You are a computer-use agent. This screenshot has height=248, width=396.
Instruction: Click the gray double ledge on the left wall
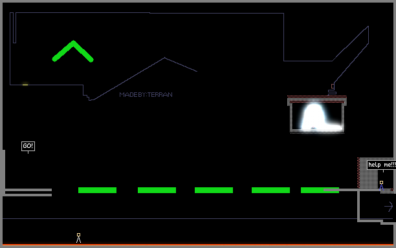[27, 192]
